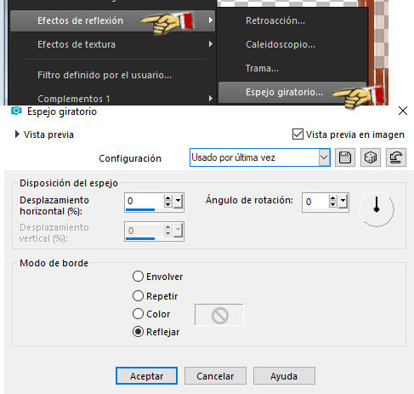This screenshot has width=414, height=394.
Task: Select the Envolver edge mode
Action: coord(138,277)
